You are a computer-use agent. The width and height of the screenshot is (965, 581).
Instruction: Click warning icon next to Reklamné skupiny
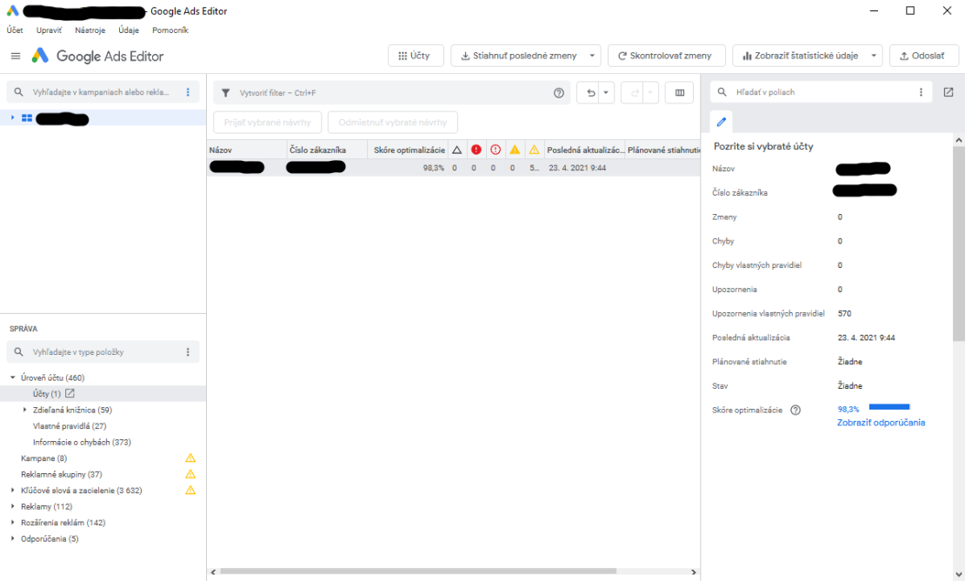pyautogui.click(x=190, y=474)
